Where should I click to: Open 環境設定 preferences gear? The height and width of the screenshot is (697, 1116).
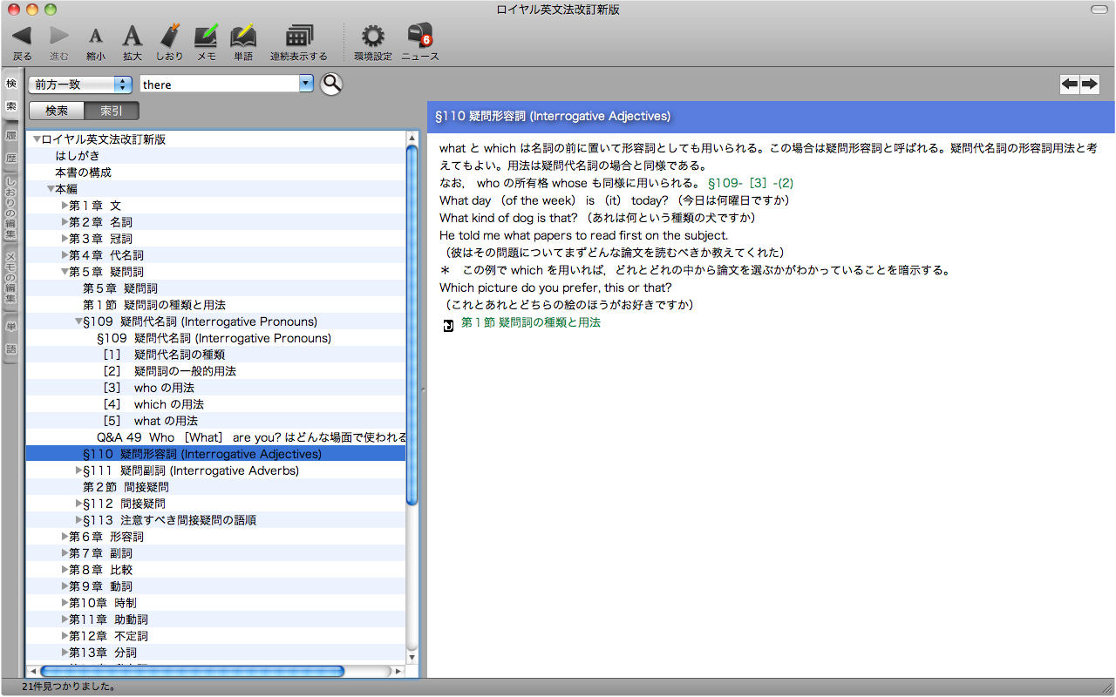pos(373,37)
